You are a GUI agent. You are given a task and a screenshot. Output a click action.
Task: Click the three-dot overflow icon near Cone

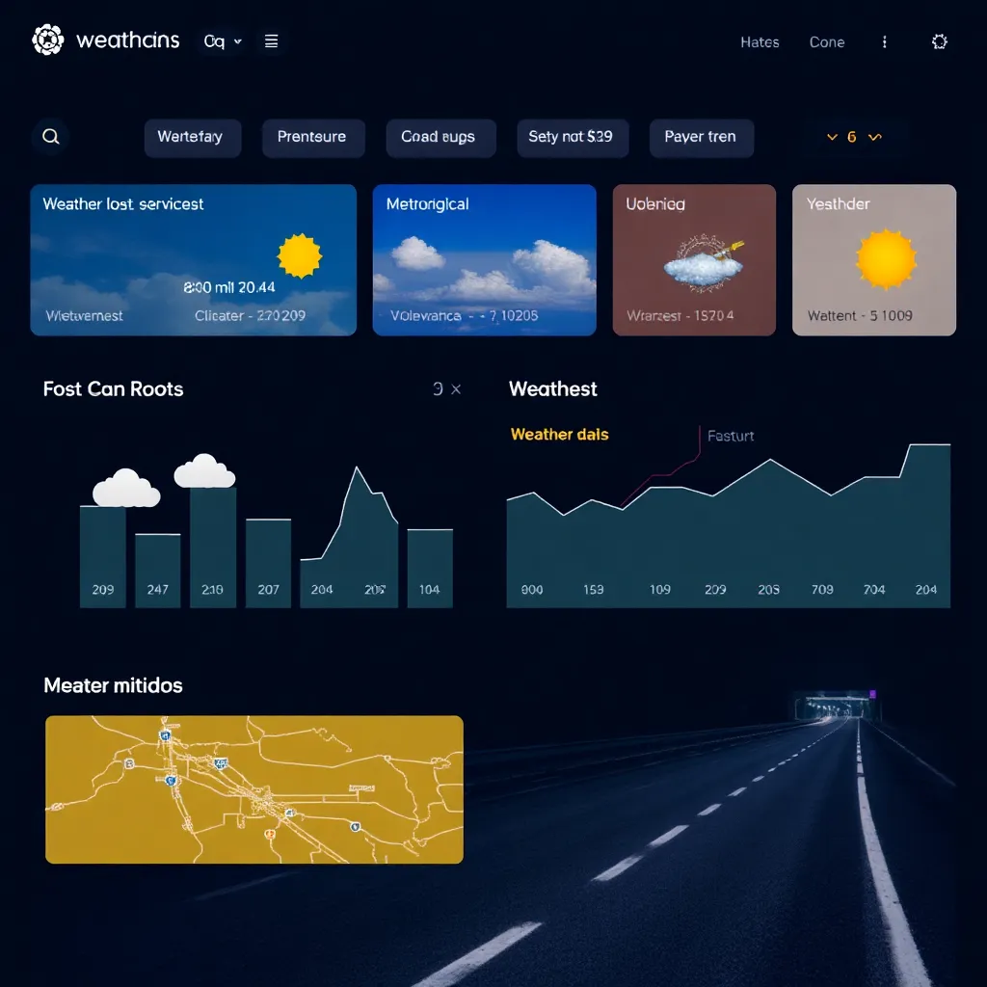pyautogui.click(x=884, y=42)
